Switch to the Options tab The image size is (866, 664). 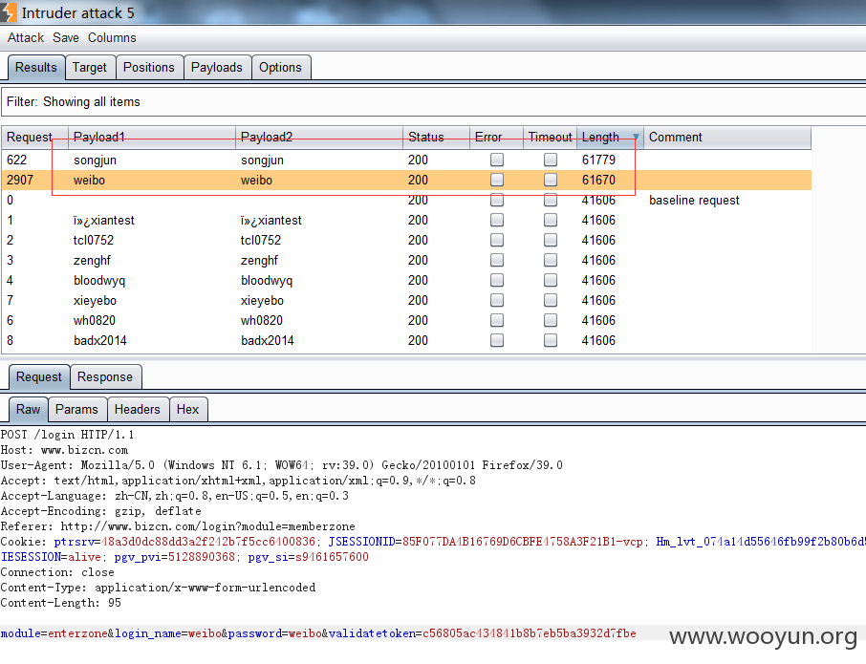click(x=280, y=67)
